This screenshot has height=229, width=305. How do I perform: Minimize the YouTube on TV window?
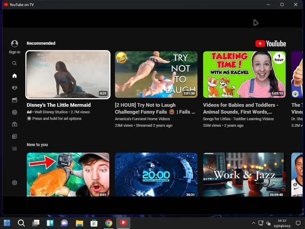pyautogui.click(x=268, y=4)
